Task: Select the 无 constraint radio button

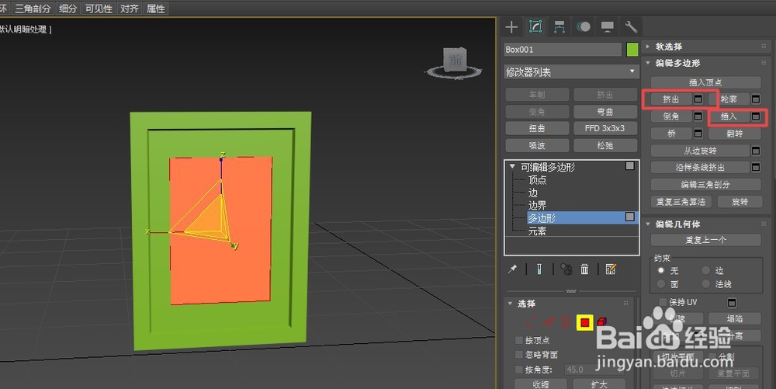Action: click(x=661, y=270)
